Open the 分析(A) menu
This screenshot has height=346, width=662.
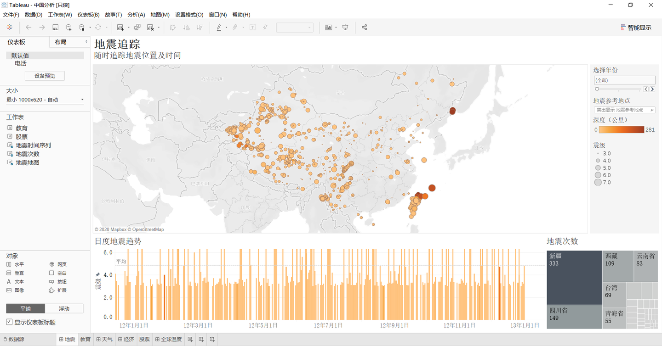[x=136, y=15]
